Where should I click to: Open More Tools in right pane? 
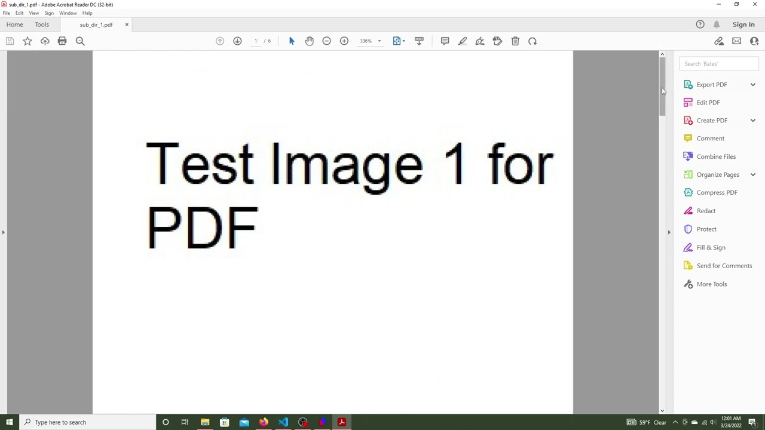[x=712, y=284]
